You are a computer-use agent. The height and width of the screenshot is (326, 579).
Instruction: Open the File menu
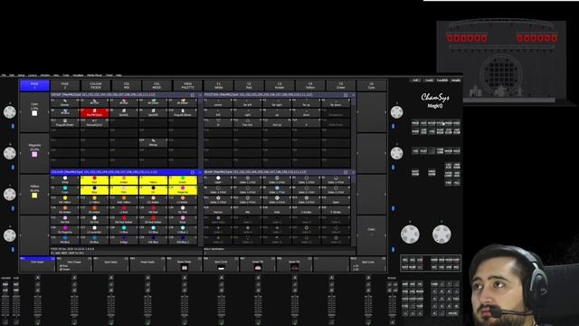tap(4, 75)
